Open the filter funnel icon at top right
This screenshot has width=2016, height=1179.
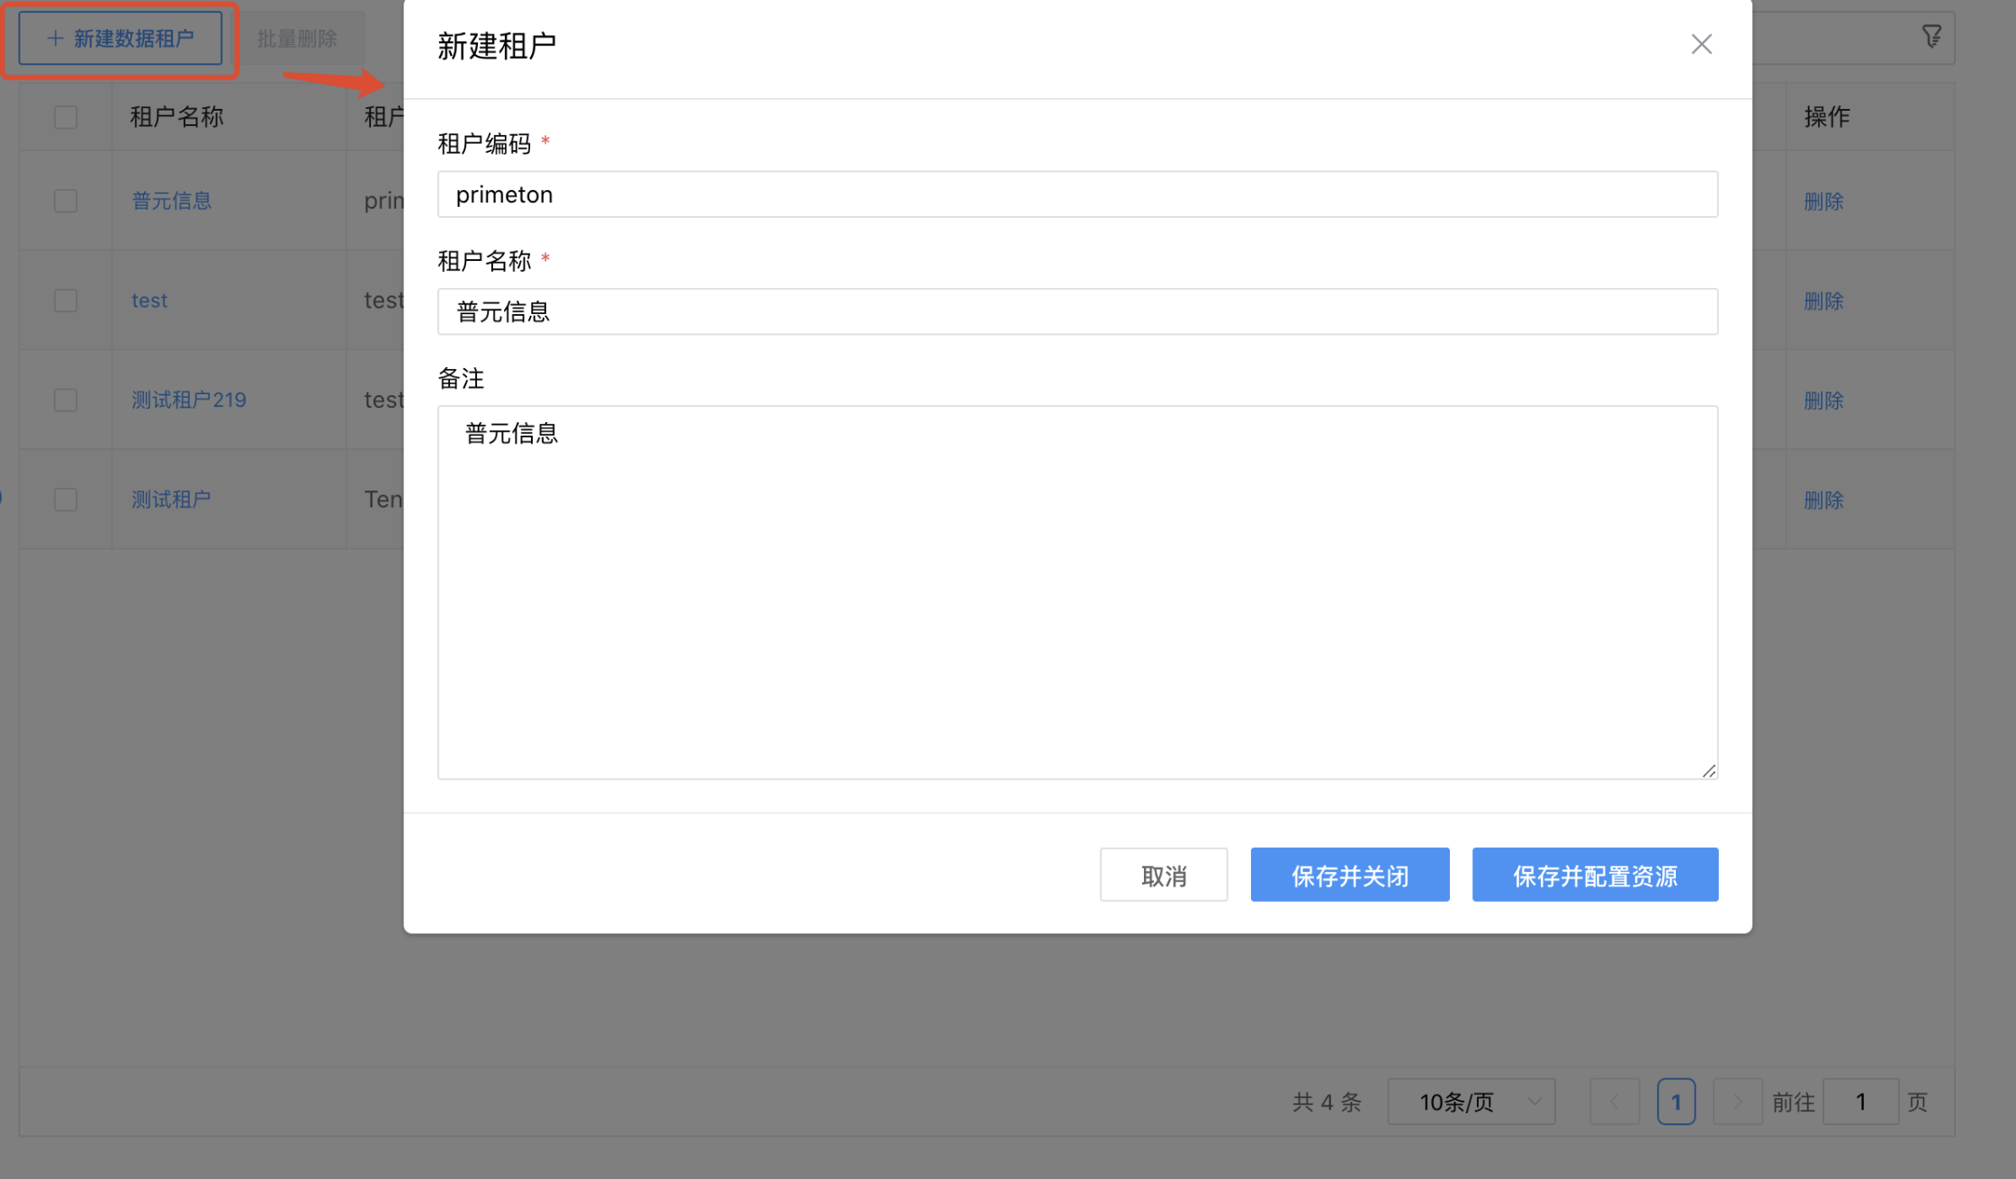click(1932, 36)
